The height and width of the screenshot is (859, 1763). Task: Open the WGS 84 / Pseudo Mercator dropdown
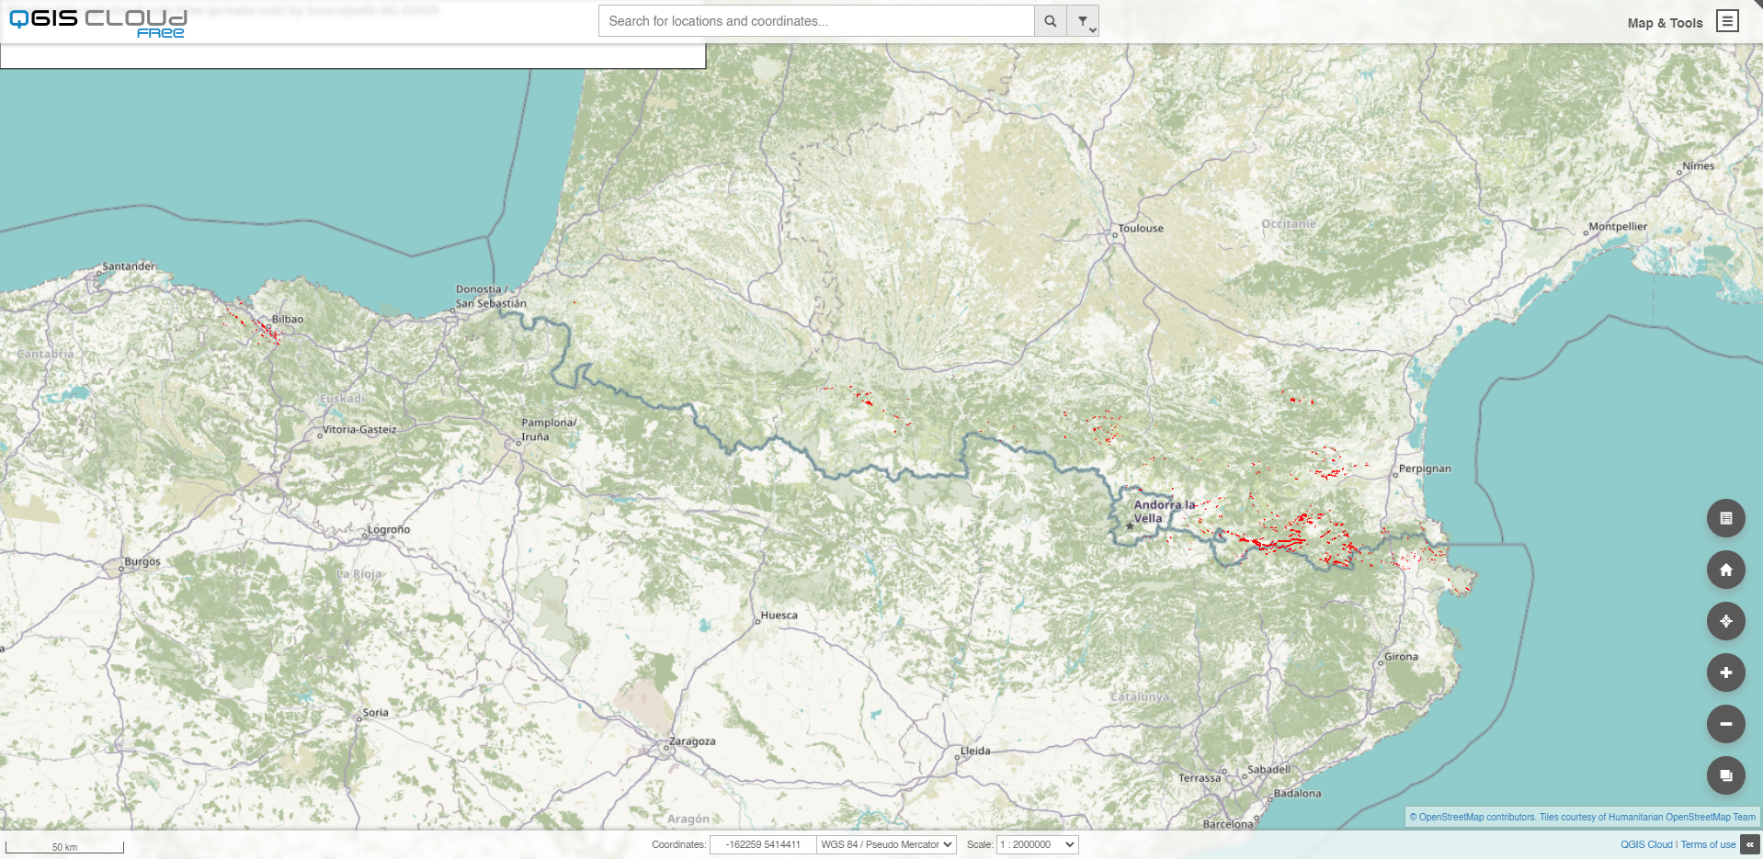click(x=886, y=844)
